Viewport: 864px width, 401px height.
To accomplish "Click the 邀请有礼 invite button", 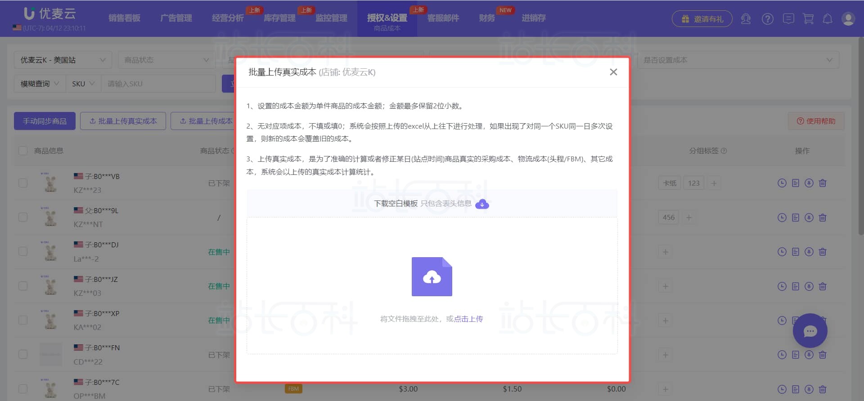I will click(x=702, y=19).
